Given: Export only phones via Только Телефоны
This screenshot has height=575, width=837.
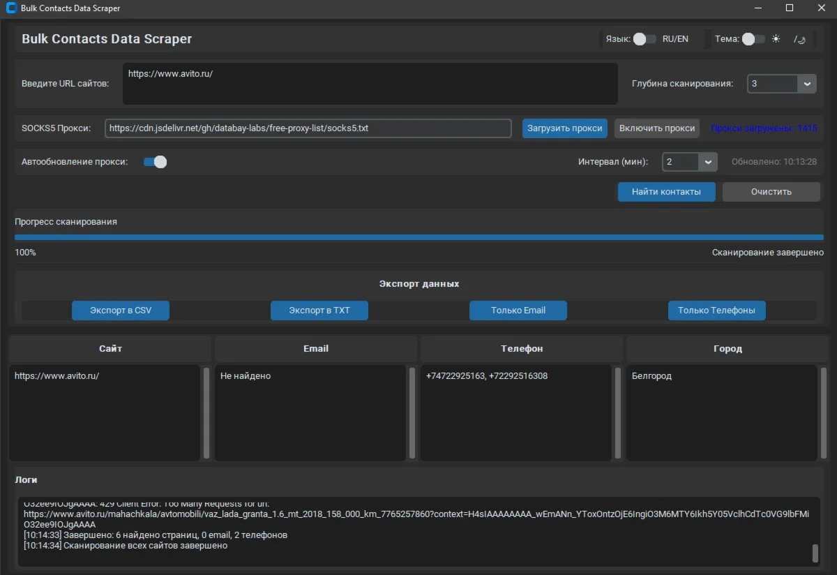Looking at the screenshot, I should pyautogui.click(x=716, y=310).
